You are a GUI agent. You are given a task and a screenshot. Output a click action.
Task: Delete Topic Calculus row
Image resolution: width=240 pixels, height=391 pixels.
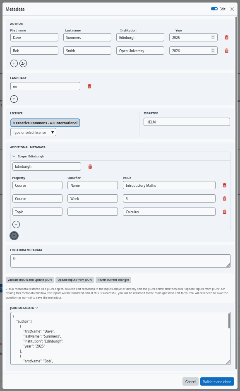click(225, 212)
